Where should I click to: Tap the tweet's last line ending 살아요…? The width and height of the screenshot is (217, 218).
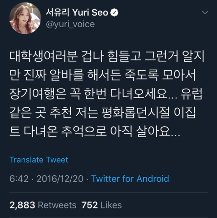[95, 131]
